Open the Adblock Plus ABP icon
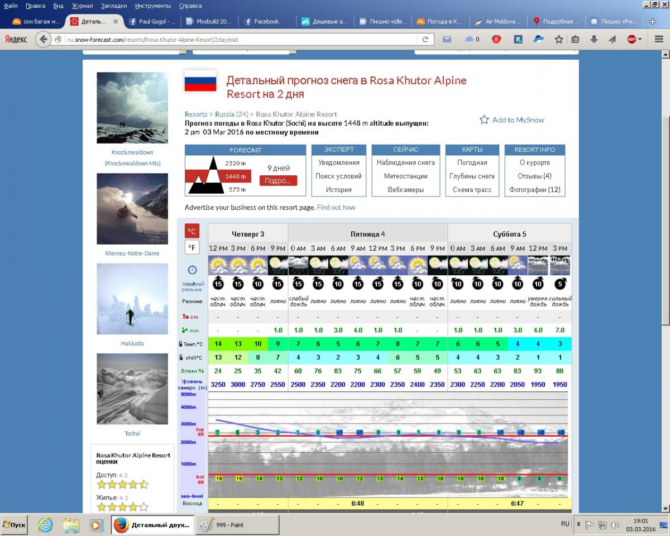The image size is (670, 536). (631, 40)
